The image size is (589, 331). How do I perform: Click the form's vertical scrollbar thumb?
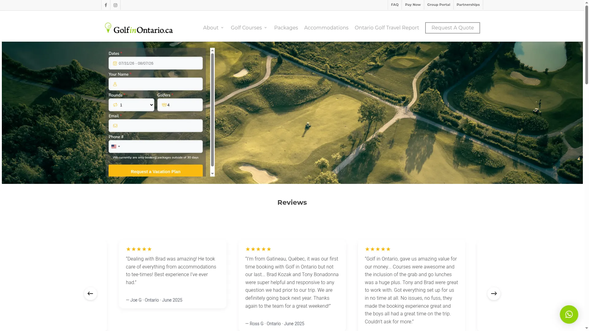pyautogui.click(x=212, y=110)
